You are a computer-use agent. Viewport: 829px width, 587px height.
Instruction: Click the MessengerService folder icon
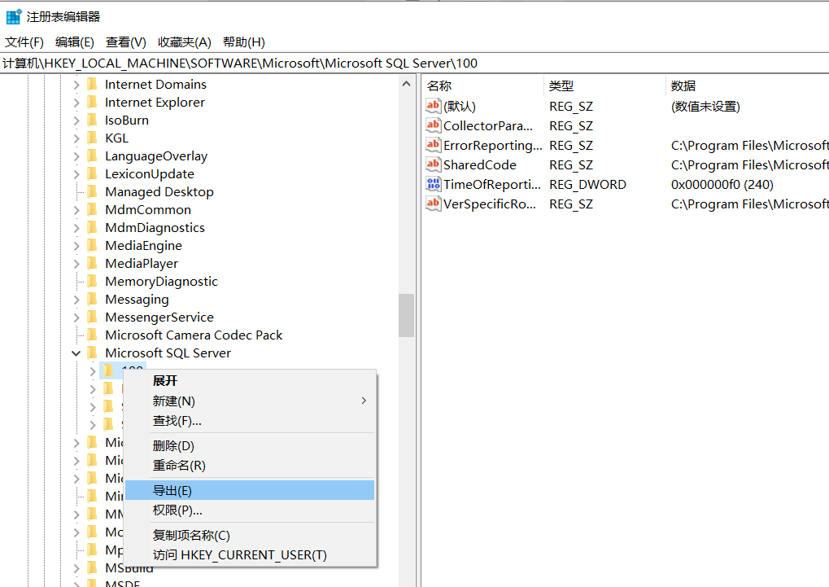(x=92, y=317)
